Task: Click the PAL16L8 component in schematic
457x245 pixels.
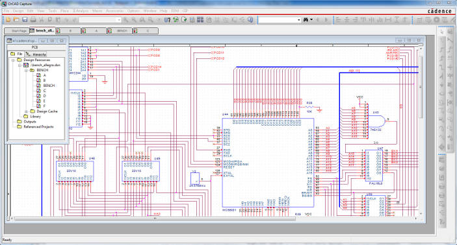Action: (374, 166)
